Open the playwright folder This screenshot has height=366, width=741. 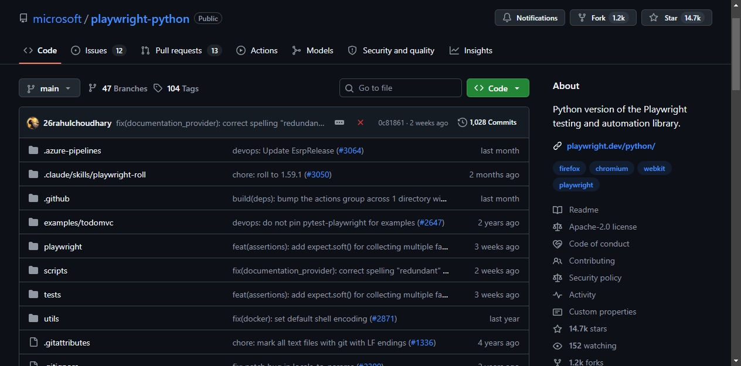(x=63, y=247)
